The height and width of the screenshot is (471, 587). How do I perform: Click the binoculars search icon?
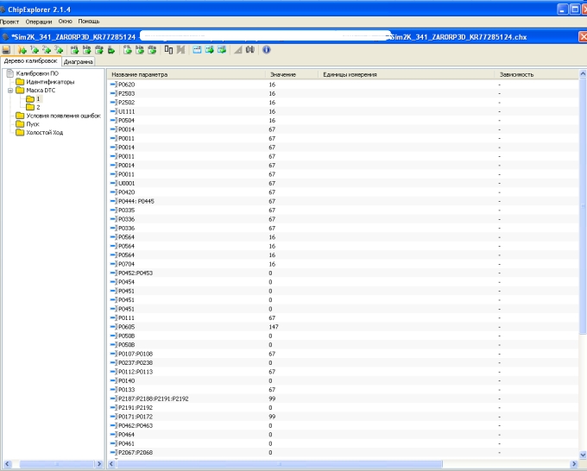click(x=250, y=50)
